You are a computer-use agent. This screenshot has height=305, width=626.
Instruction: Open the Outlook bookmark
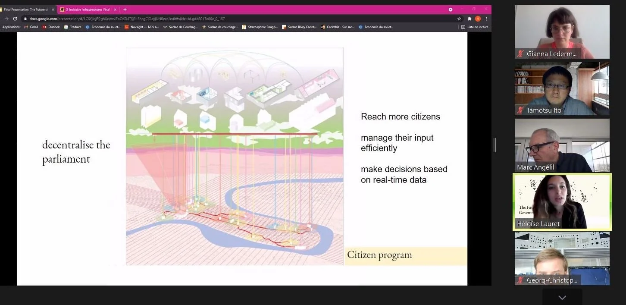click(51, 27)
